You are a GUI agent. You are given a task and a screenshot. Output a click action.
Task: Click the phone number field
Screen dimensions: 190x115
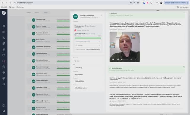click(88, 81)
